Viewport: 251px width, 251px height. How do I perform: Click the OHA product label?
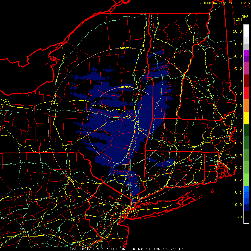[x=245, y=16]
